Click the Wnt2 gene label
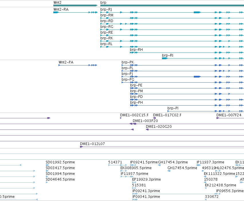Image resolution: width=244 pixels, height=201 pixels. click(57, 3)
